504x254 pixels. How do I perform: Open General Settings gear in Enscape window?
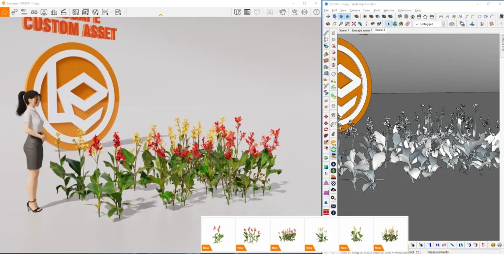pos(304,12)
